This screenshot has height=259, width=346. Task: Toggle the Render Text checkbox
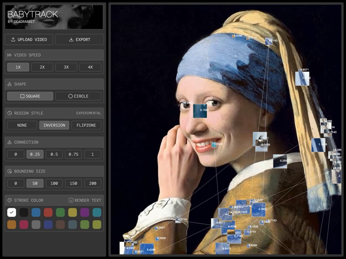pos(71,200)
